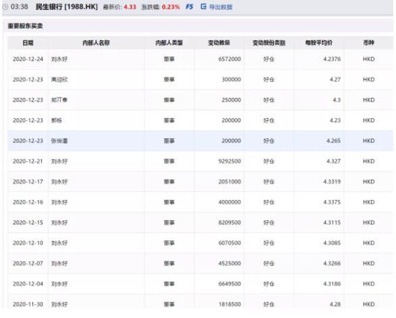Click the 变动股份类别 column header
Screen dimensions: 396x318
[269, 43]
